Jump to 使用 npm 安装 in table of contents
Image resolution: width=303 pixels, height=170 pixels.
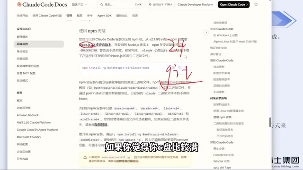coord(222,117)
